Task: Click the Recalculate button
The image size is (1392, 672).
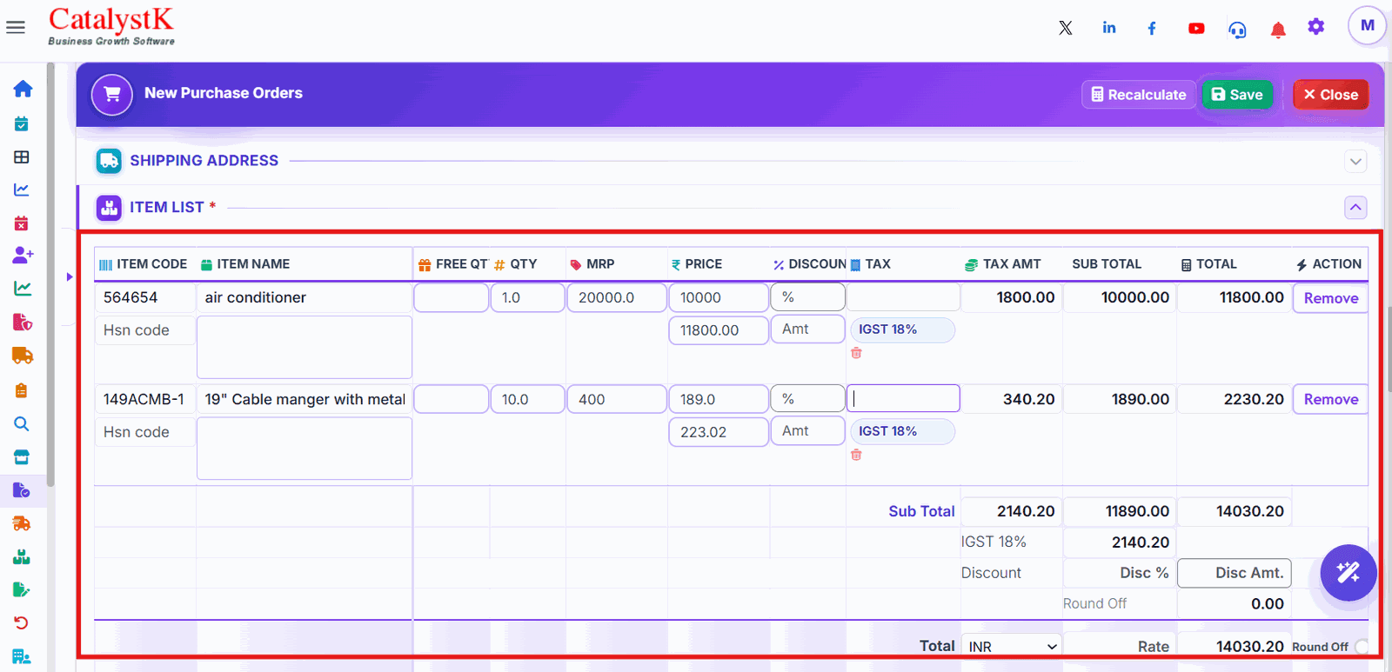Action: click(1139, 95)
